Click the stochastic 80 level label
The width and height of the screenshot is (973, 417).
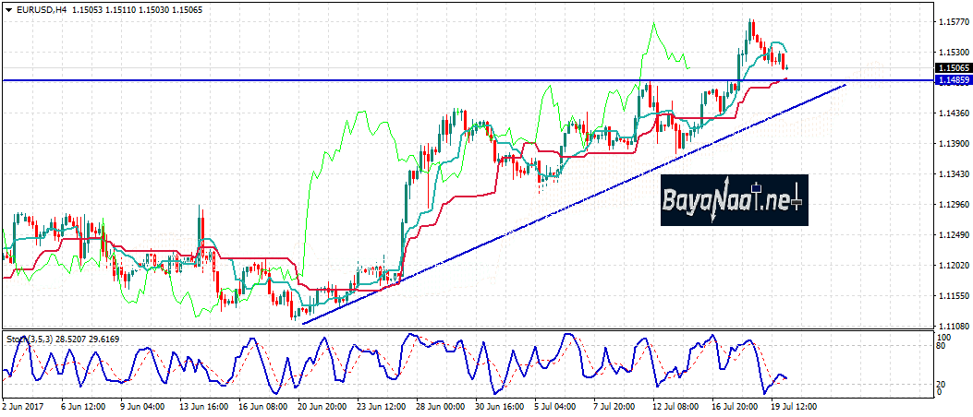coord(942,347)
